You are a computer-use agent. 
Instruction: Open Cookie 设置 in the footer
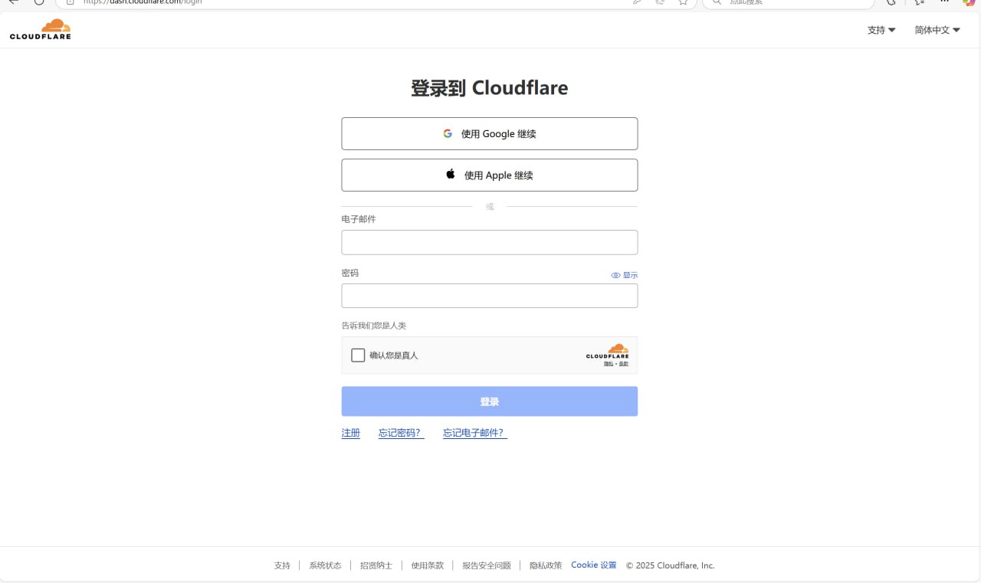[593, 565]
